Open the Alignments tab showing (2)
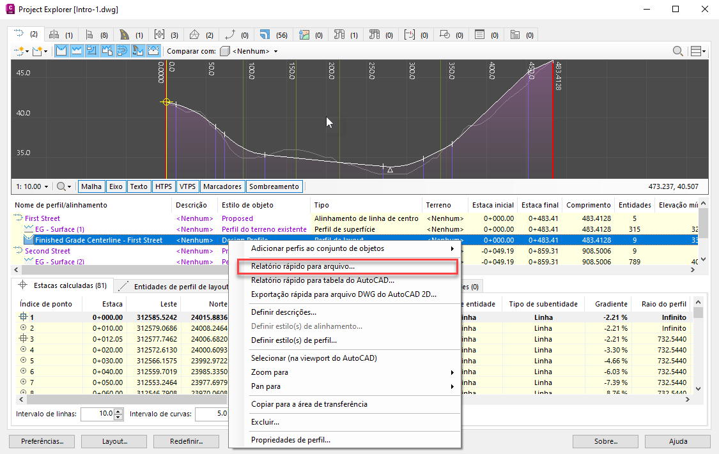This screenshot has height=454, width=719. (26, 34)
